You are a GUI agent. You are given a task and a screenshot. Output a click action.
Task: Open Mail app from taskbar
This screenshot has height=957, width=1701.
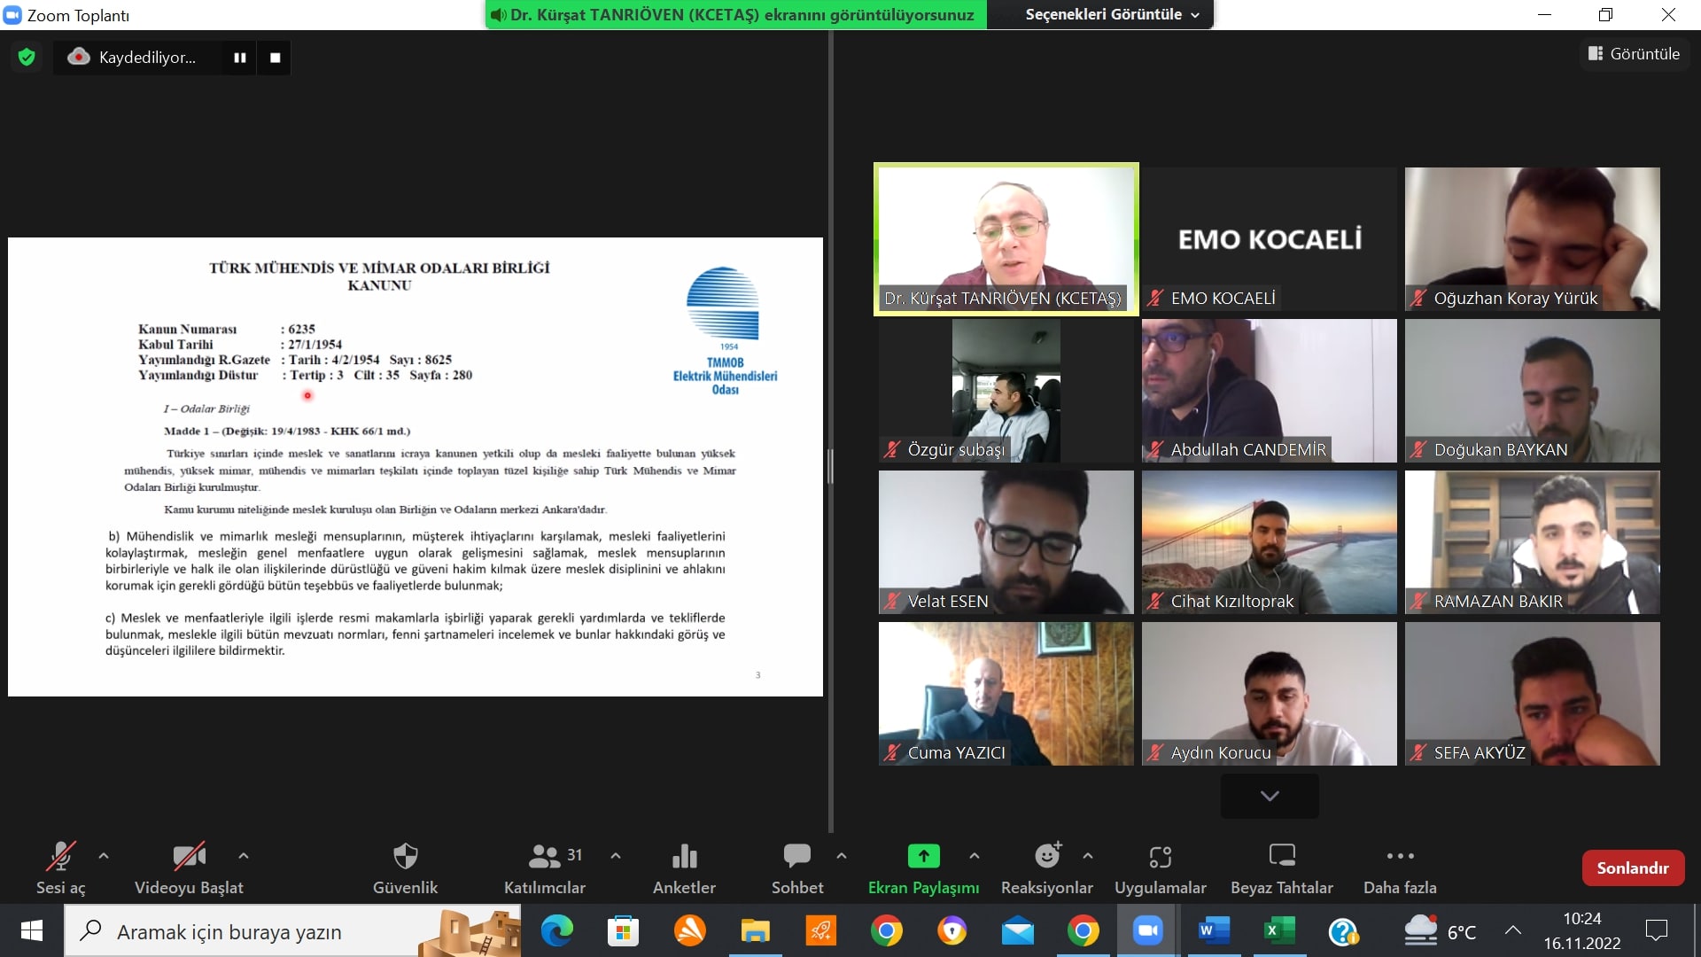tap(1018, 931)
